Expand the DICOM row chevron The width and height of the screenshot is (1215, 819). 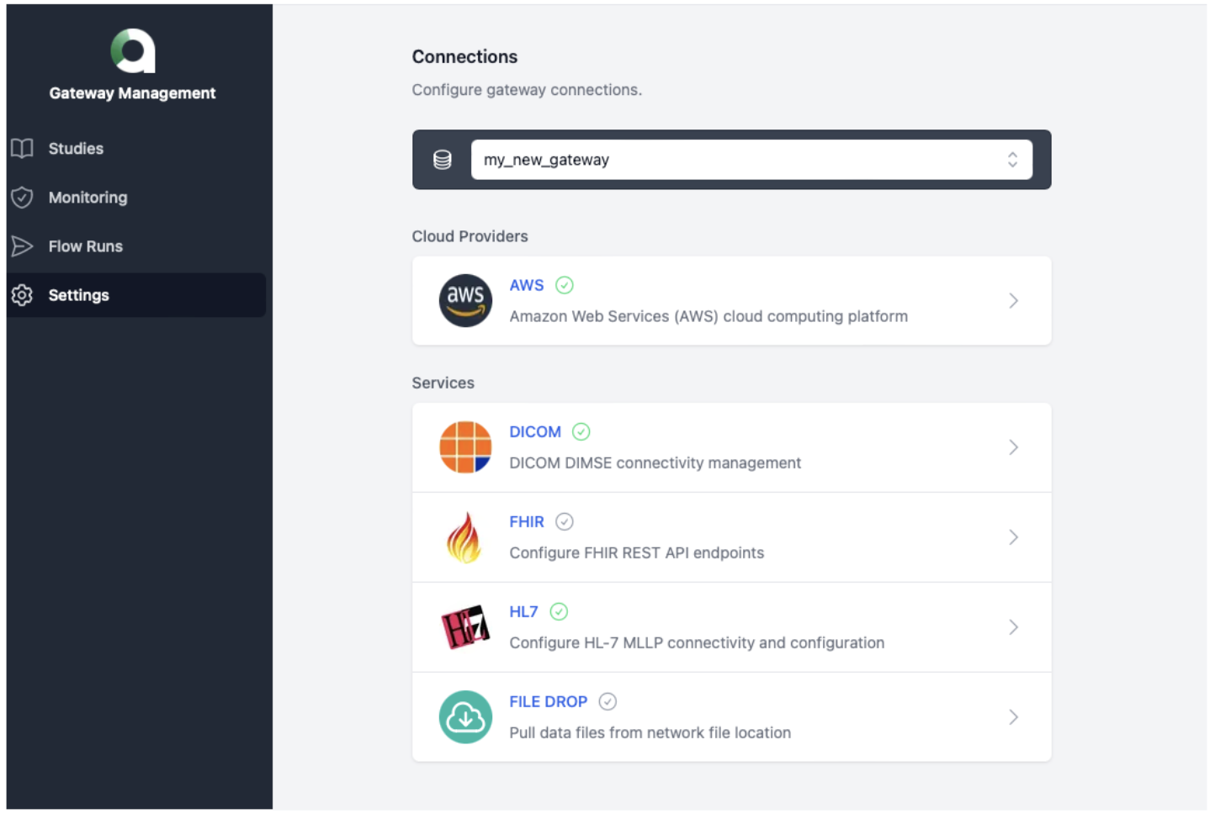(1013, 447)
